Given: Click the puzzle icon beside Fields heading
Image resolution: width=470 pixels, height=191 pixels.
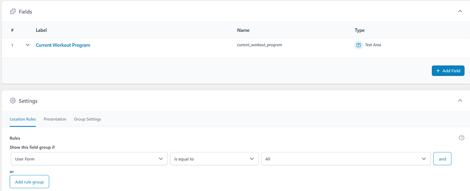Looking at the screenshot, I should point(13,11).
